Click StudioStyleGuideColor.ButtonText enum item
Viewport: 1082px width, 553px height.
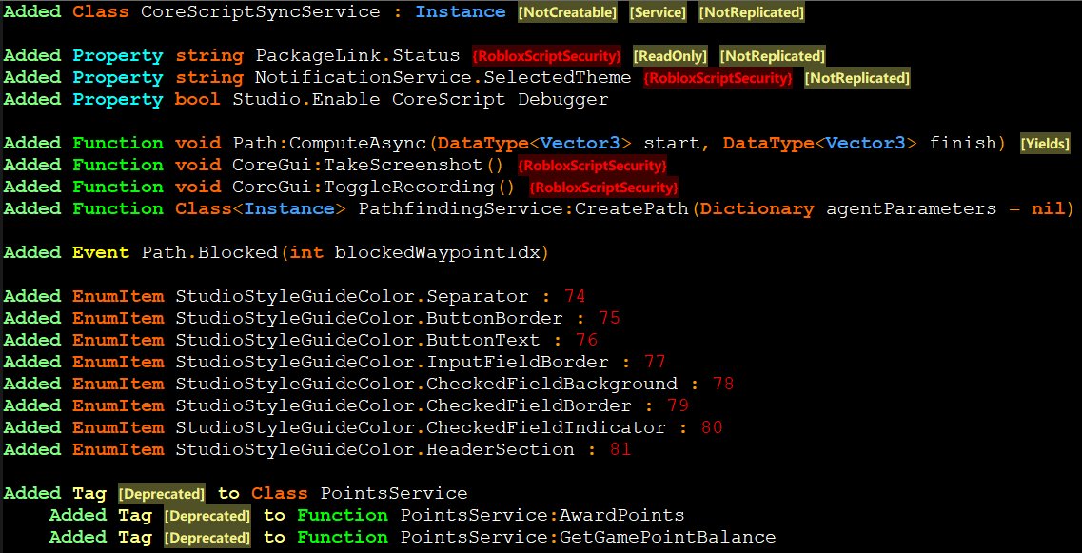pyautogui.click(x=358, y=341)
